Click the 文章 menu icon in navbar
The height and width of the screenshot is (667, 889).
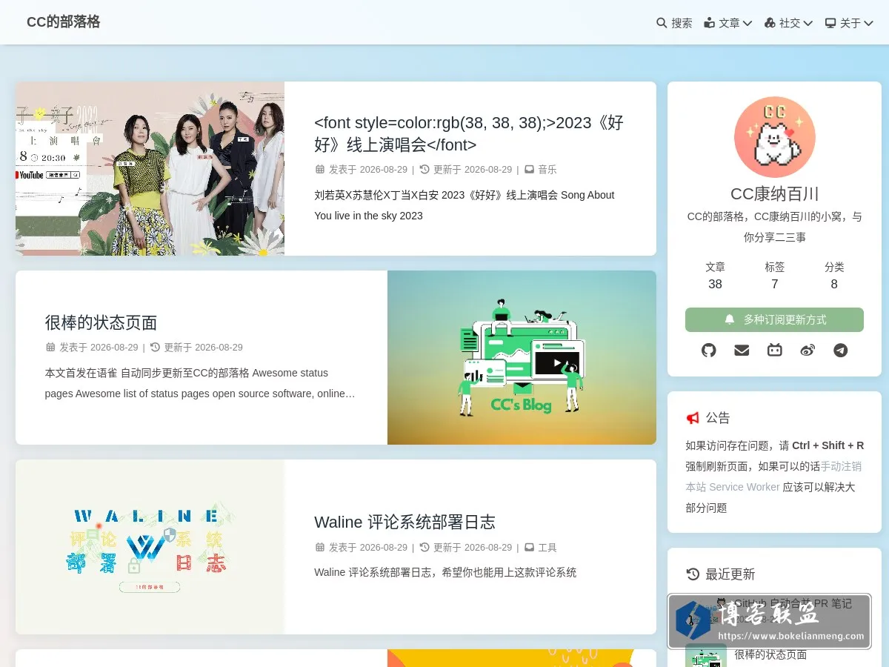coord(710,23)
